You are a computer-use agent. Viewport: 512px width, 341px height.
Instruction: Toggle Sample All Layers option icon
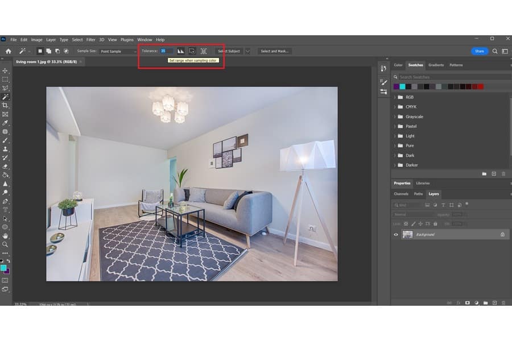pyautogui.click(x=204, y=51)
